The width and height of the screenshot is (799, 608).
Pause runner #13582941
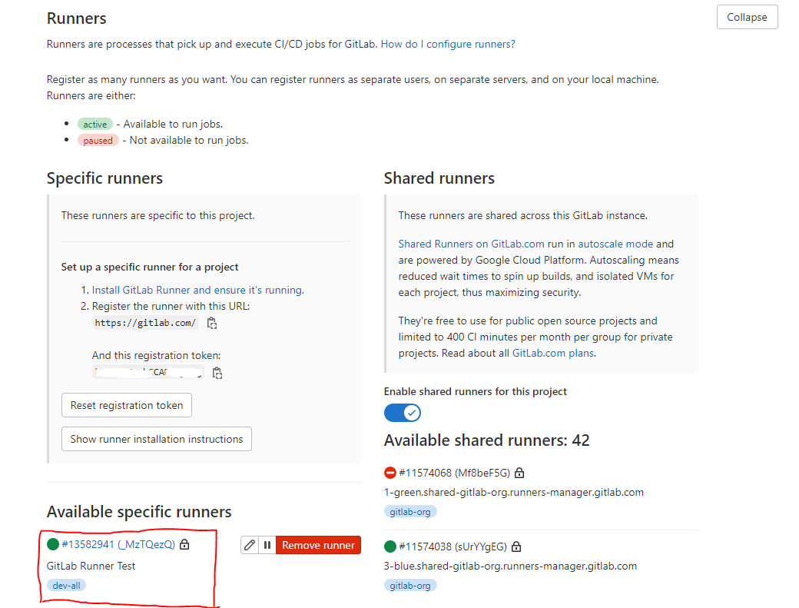(x=267, y=545)
